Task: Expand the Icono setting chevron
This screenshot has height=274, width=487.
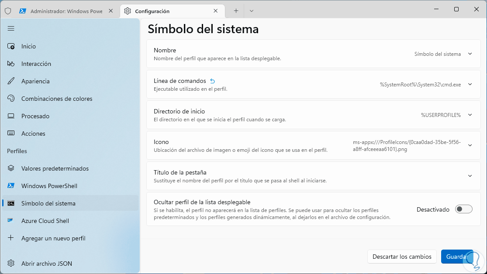Action: click(x=470, y=145)
